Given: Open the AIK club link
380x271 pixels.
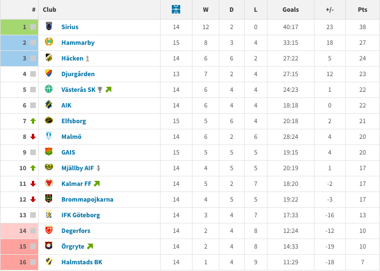Looking at the screenshot, I should tap(67, 105).
